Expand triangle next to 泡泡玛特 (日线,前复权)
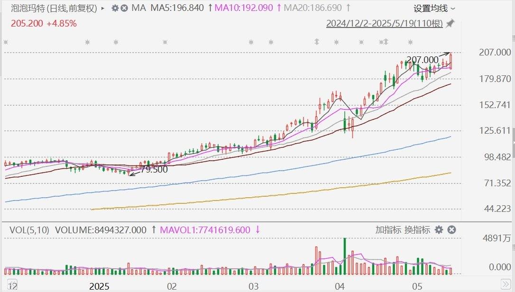This screenshot has width=515, height=292. coord(103,8)
